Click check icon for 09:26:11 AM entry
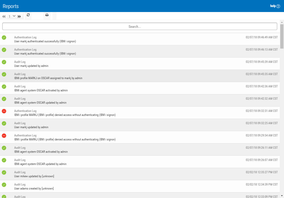This screenshot has width=284, height=198. coord(4,148)
